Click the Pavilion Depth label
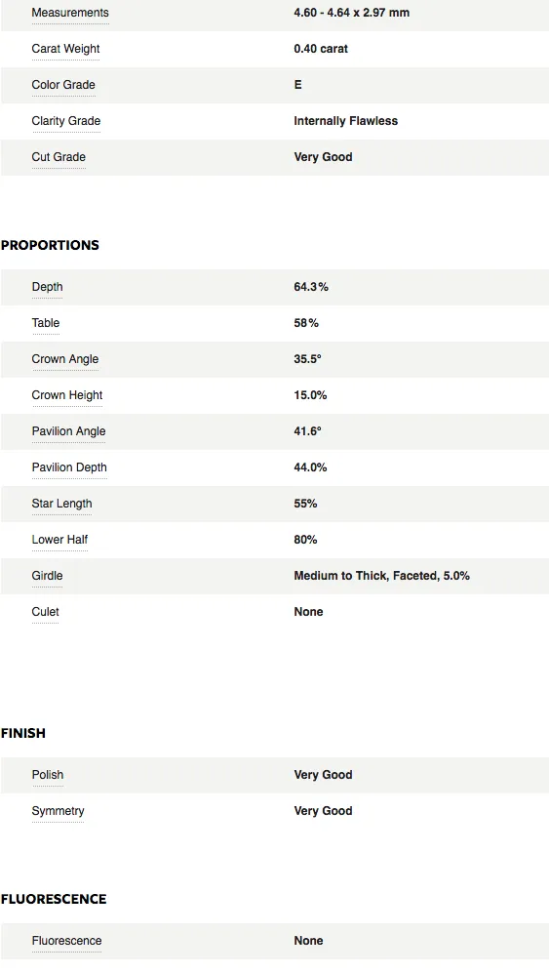549x974 pixels. [69, 467]
